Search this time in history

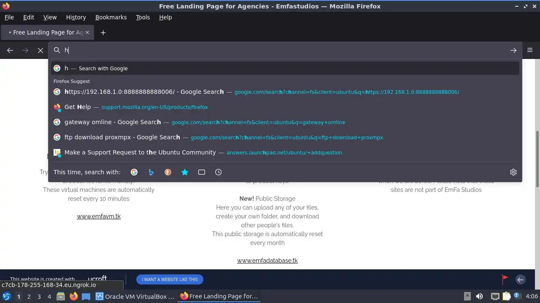(219, 172)
